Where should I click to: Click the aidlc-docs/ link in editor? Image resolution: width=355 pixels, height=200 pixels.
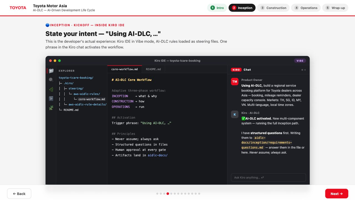pyautogui.click(x=158, y=155)
